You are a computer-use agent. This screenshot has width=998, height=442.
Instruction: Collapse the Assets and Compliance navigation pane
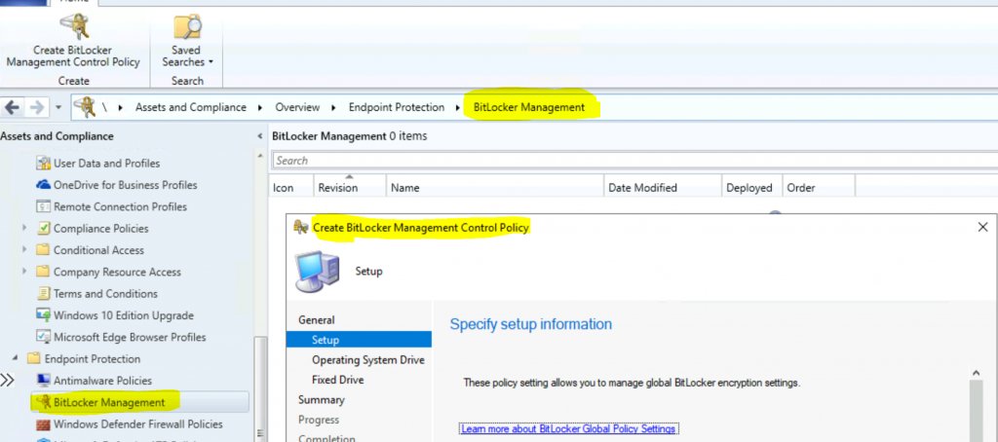[x=259, y=136]
